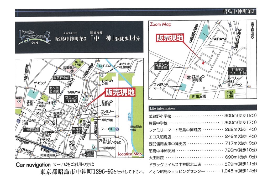Click the フーコット label
Screen dimensions: 273x189
tap(107, 129)
